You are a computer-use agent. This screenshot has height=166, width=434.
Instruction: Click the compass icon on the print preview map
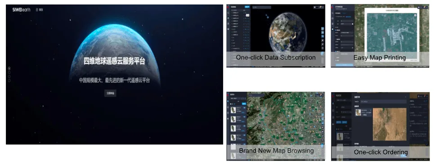tap(415, 15)
